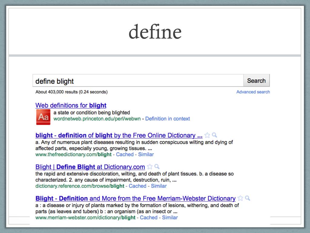Open 'Define Blight at Dictionary.com' result
Viewport: 310px width, 233px height.
click(x=90, y=167)
